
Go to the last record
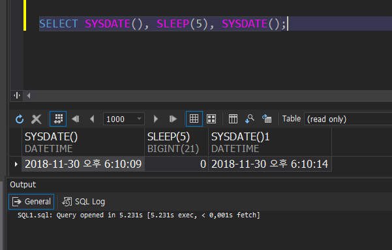tap(173, 119)
